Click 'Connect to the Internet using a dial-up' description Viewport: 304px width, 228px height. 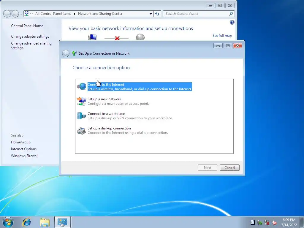tap(128, 133)
